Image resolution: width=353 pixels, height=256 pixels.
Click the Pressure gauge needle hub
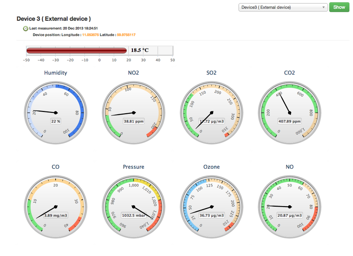tap(134, 207)
